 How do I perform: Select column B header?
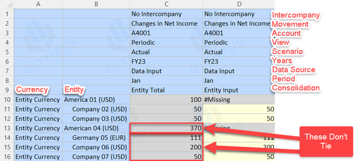pyautogui.click(x=96, y=4)
